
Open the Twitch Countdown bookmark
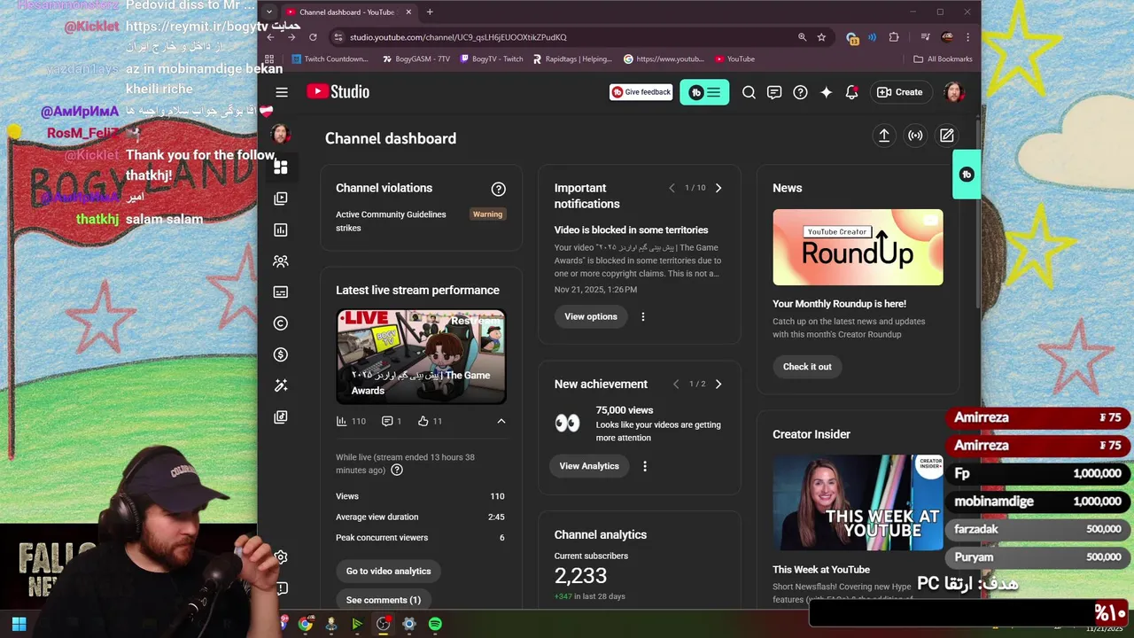click(x=330, y=59)
